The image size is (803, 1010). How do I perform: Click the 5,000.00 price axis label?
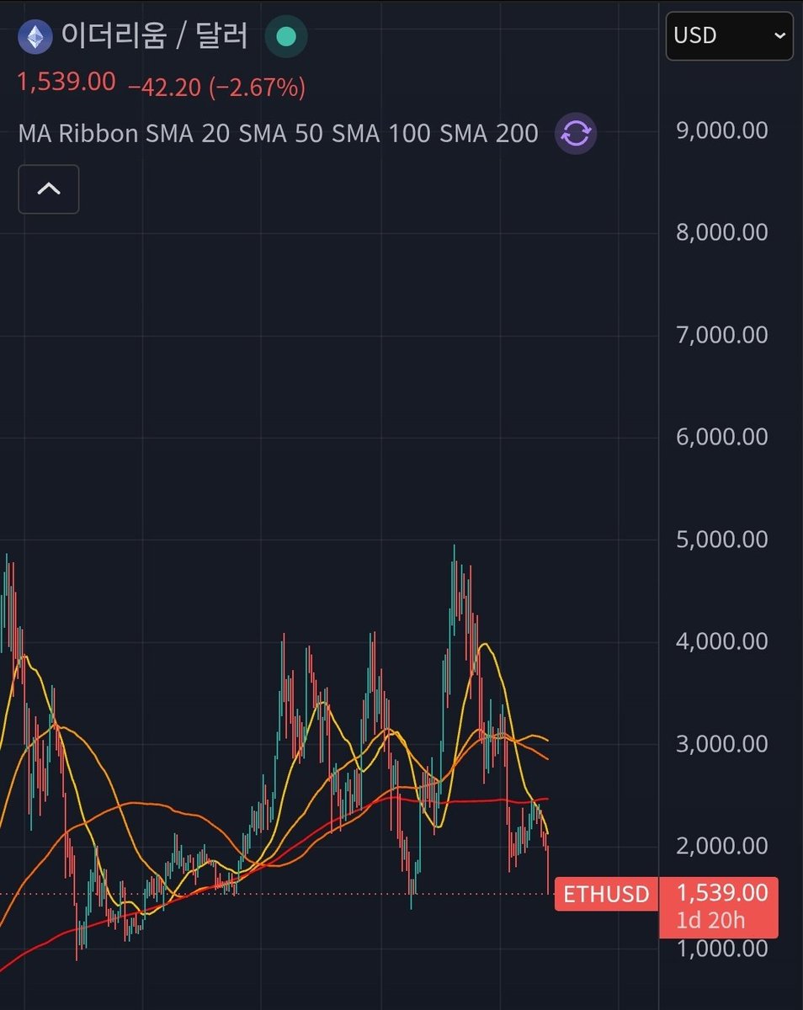[722, 539]
